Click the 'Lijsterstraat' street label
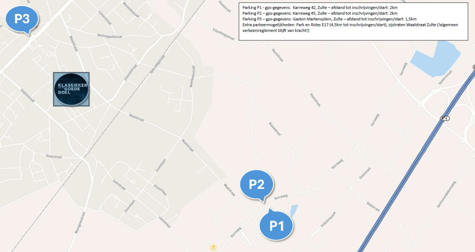Image resolution: width=475 pixels, height=252 pixels. 105,18
